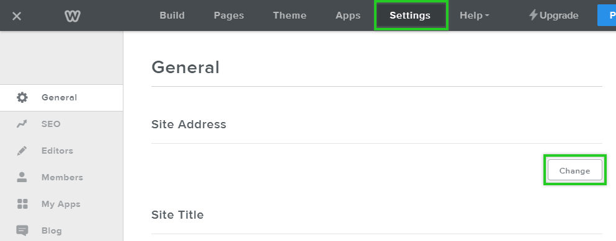This screenshot has height=241, width=616.
Task: Open the Help dropdown menu
Action: click(x=474, y=15)
